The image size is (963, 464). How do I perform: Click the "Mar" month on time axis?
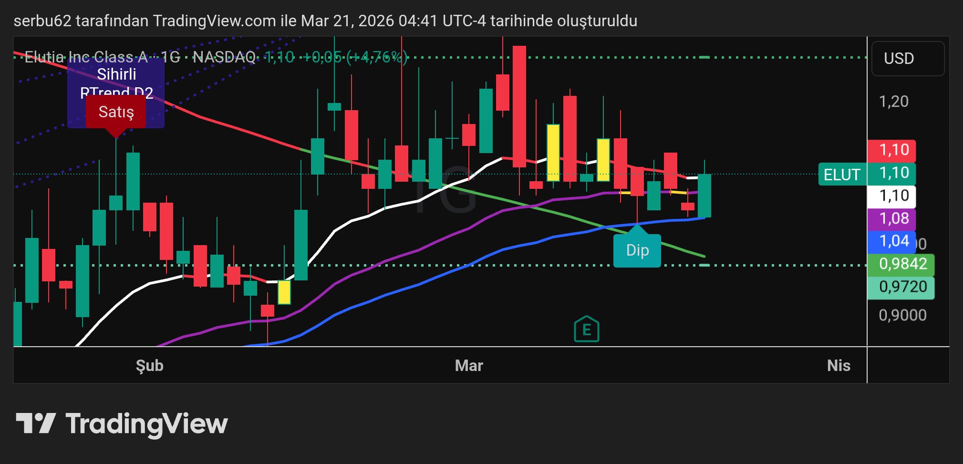click(469, 366)
